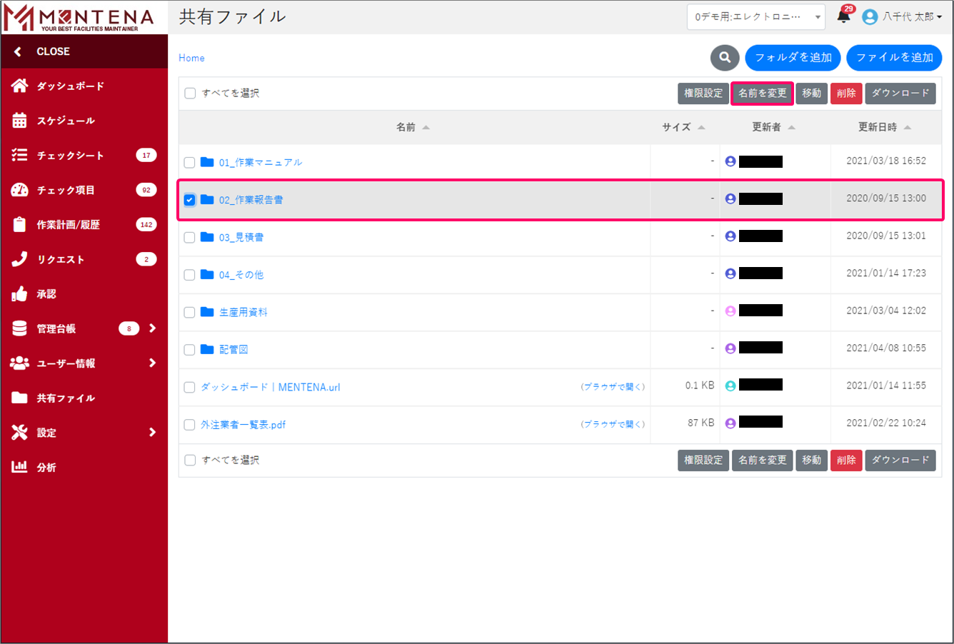Click the approval thumbs-up icon
Screen dimensions: 954x644
tap(19, 294)
